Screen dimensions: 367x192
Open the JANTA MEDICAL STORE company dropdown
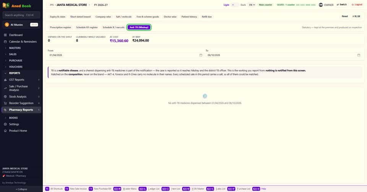[70, 5]
